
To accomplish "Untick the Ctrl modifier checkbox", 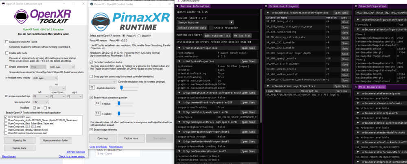I will pyautogui.click(x=35, y=108).
